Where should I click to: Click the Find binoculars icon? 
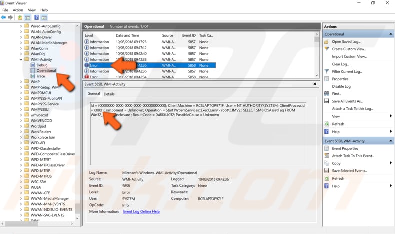[x=326, y=93]
